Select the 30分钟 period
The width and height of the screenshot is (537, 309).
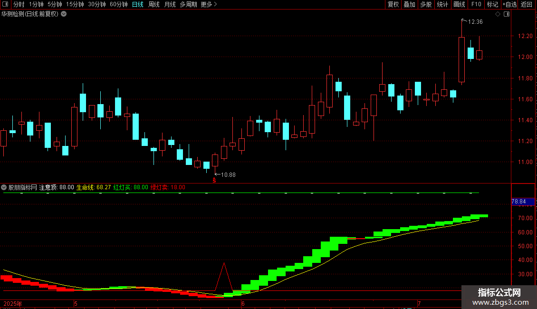tap(97, 4)
